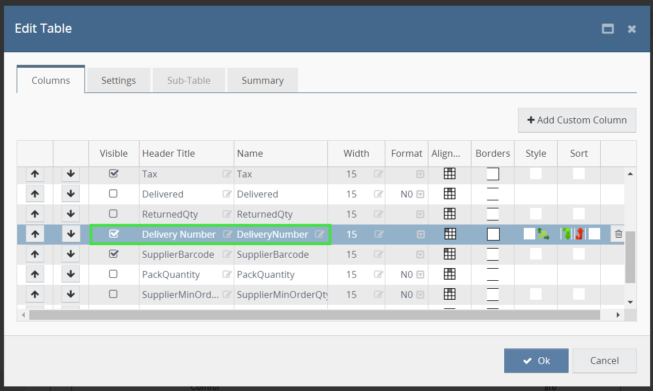Click style copy arrows icon in selected row
Image resolution: width=653 pixels, height=391 pixels.
(543, 234)
